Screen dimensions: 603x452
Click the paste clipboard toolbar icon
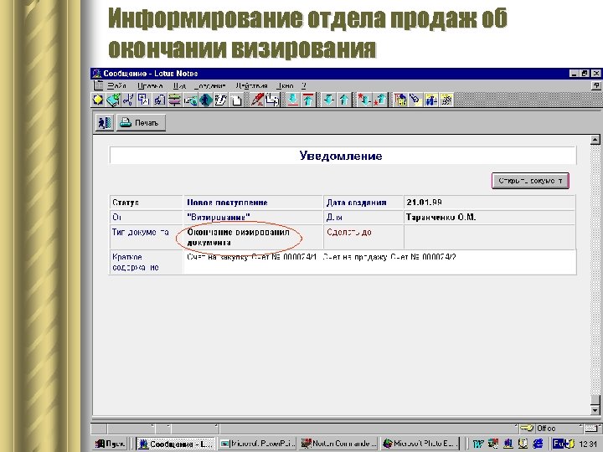click(x=159, y=100)
